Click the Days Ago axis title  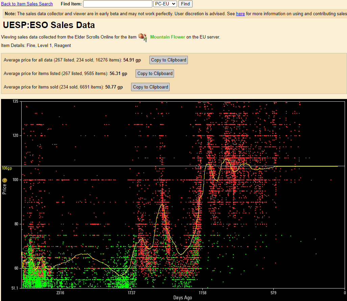click(182, 298)
